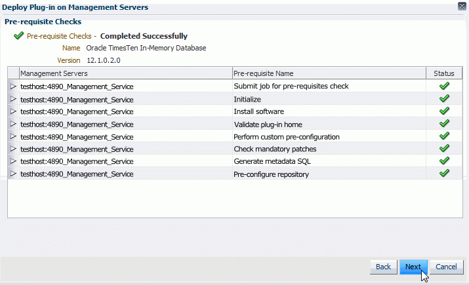Expand the Submit job for pre-requisites check row
The width and height of the screenshot is (469, 285).
(x=13, y=86)
